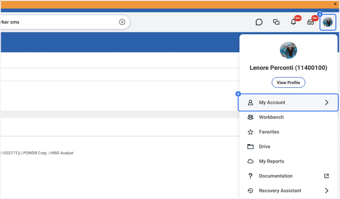
Task: Click the external link icon beside Documentation
Action: click(327, 176)
